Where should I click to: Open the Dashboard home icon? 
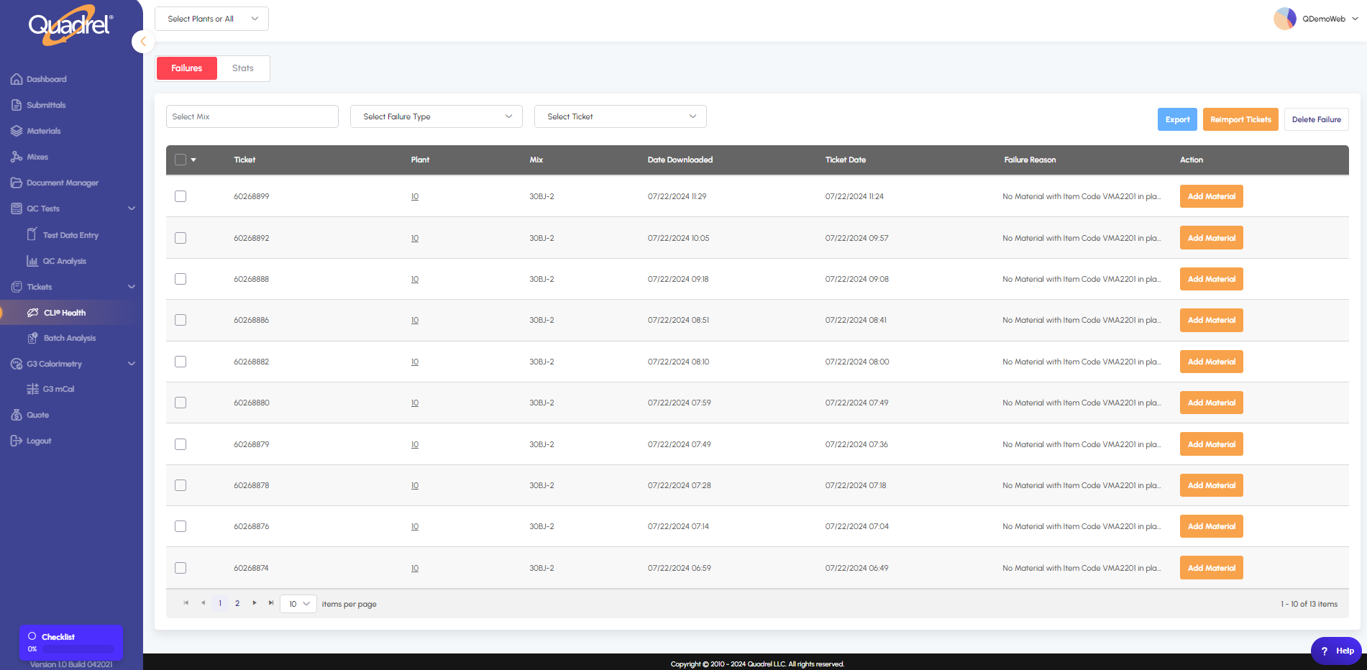click(17, 79)
